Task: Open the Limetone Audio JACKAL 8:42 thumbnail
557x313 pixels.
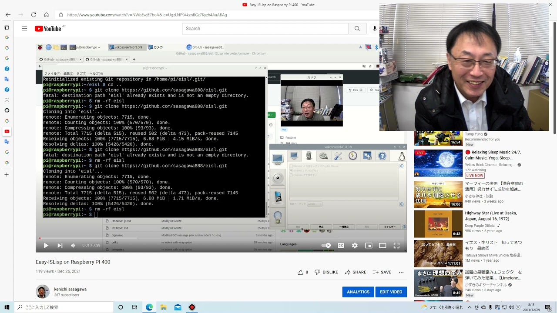Action: pyautogui.click(x=438, y=283)
